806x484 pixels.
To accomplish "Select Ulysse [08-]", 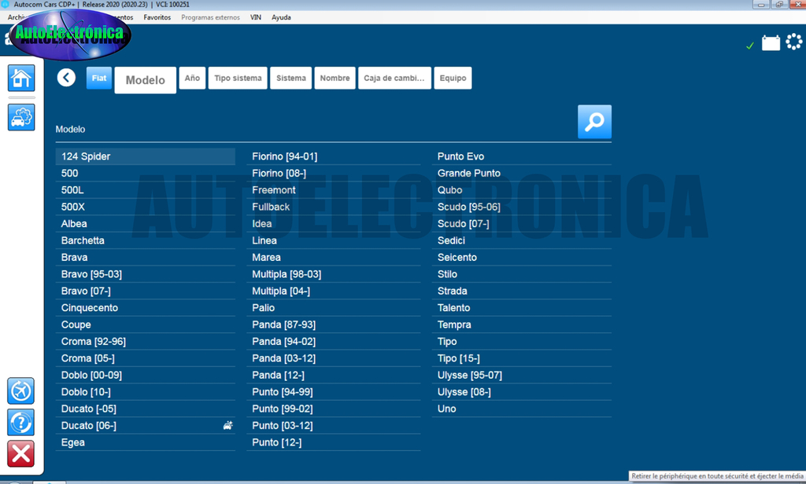I will [522, 392].
